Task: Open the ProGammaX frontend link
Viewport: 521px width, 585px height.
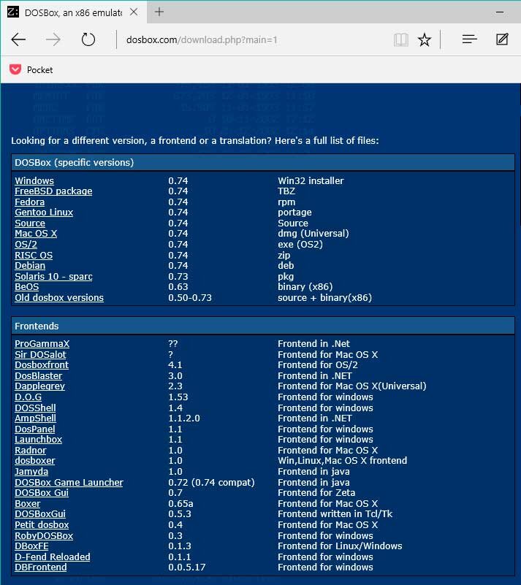Action: pos(42,343)
